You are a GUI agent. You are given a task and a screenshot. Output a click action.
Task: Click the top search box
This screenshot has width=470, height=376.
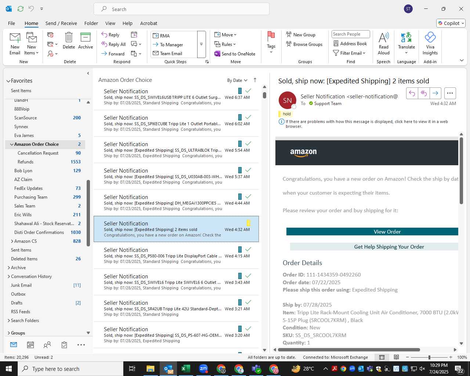click(181, 9)
